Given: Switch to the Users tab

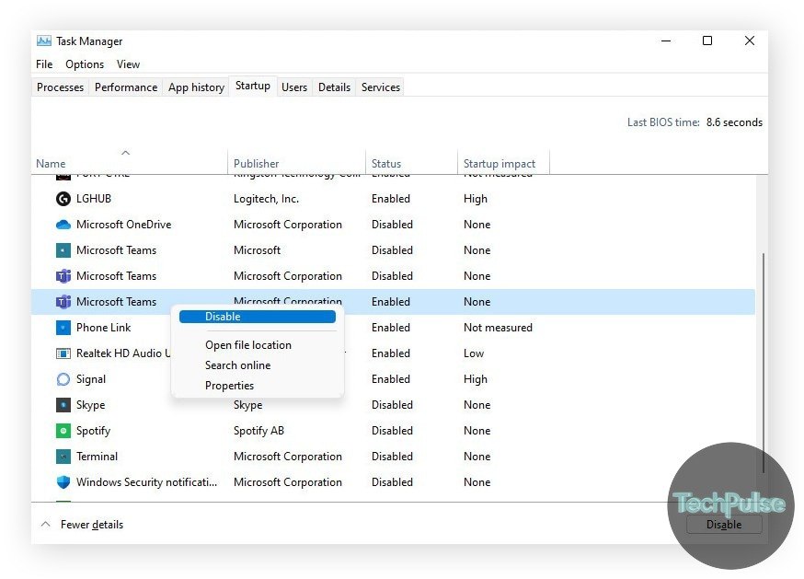Looking at the screenshot, I should pos(294,87).
